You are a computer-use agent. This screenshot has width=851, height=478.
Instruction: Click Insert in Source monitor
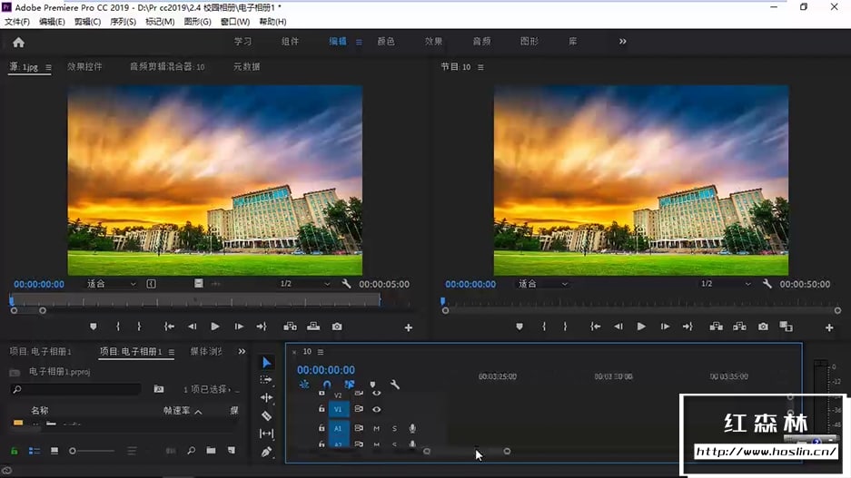[290, 327]
